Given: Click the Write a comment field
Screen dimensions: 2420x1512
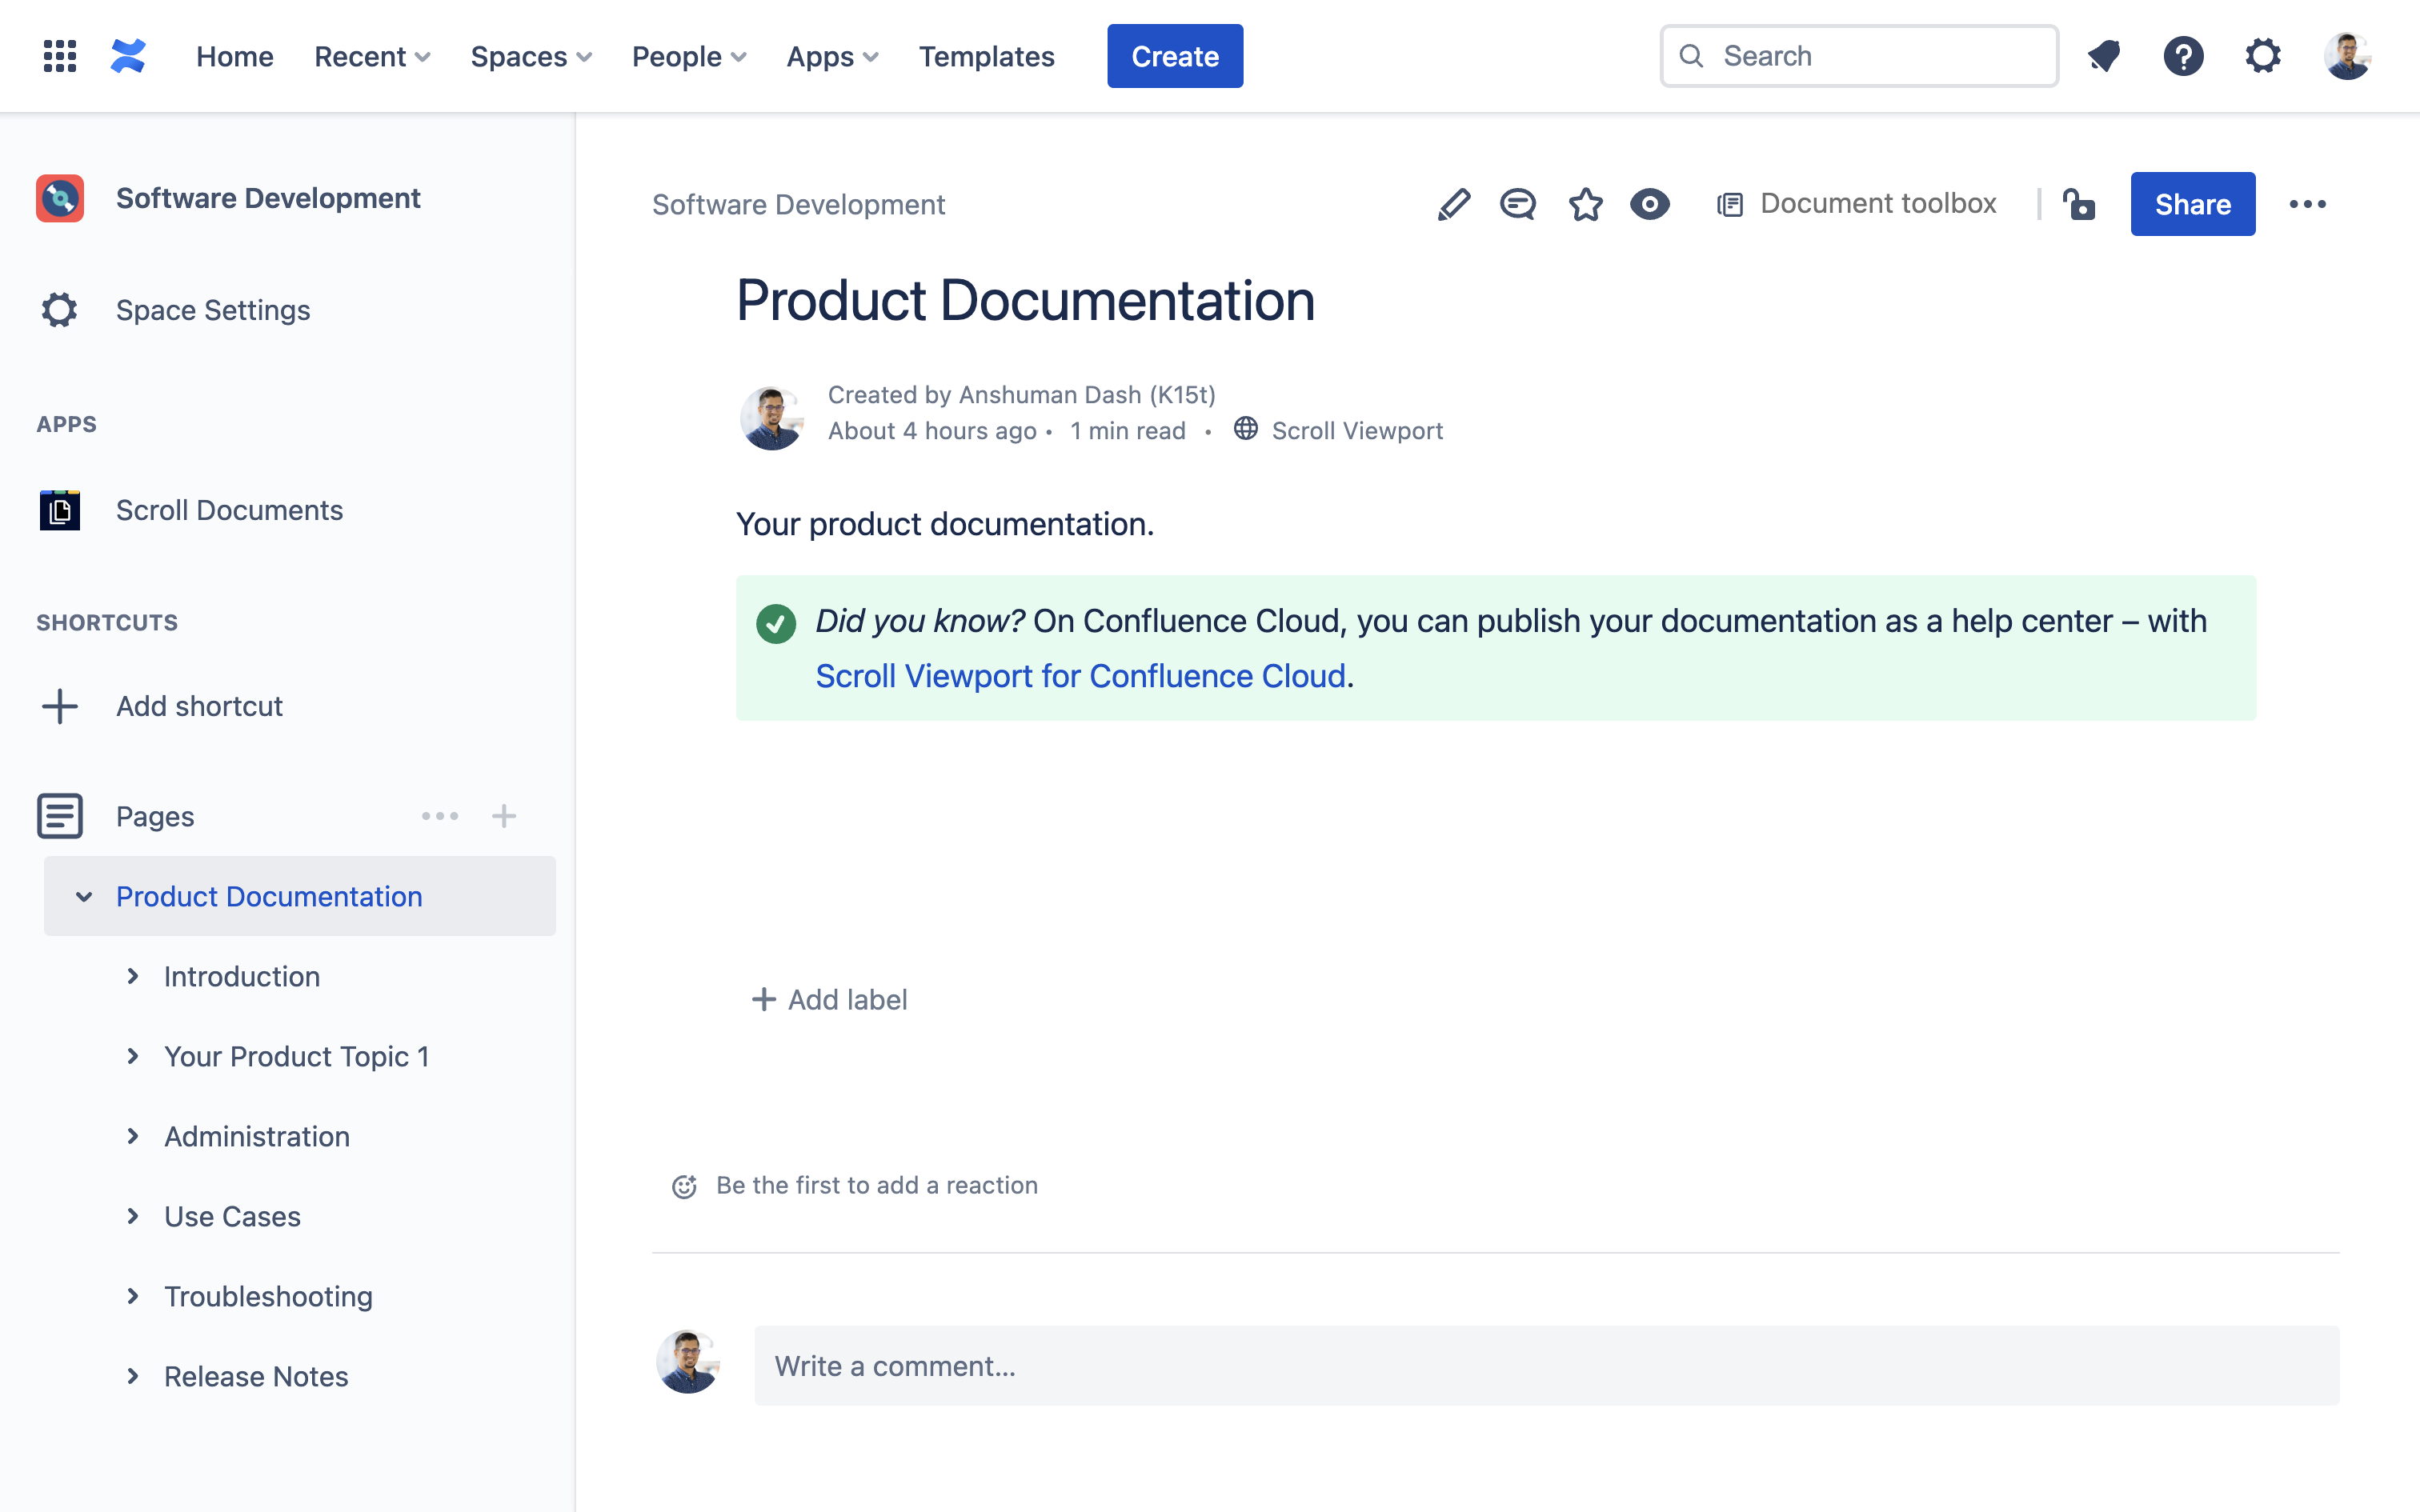Looking at the screenshot, I should tap(1545, 1366).
